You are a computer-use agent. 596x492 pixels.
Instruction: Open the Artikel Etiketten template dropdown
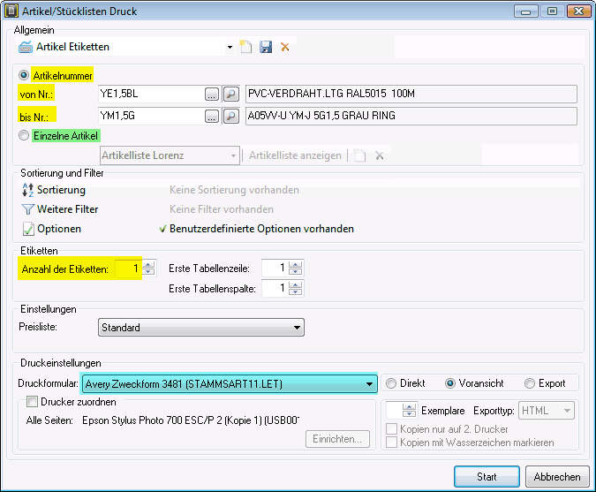tap(230, 47)
